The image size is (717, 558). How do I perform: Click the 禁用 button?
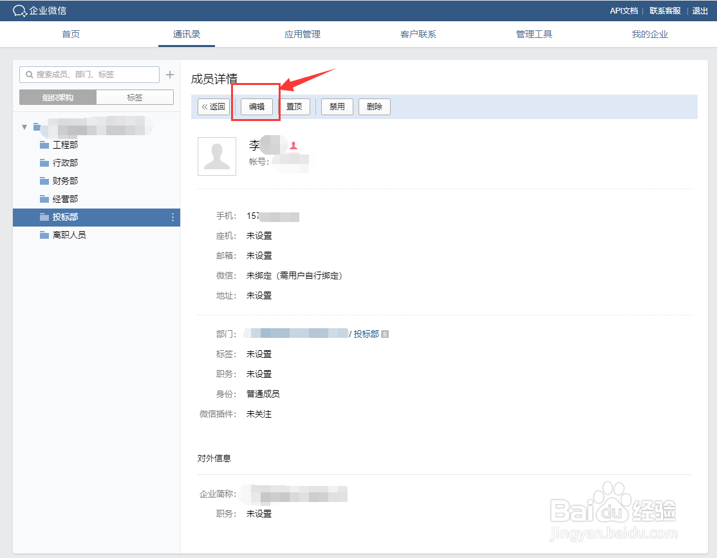tap(336, 107)
